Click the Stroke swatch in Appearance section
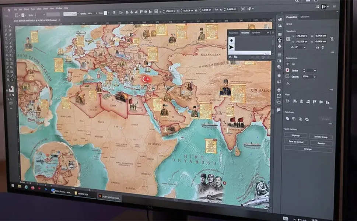Screen dimensions: 357x221 coord(288,70)
